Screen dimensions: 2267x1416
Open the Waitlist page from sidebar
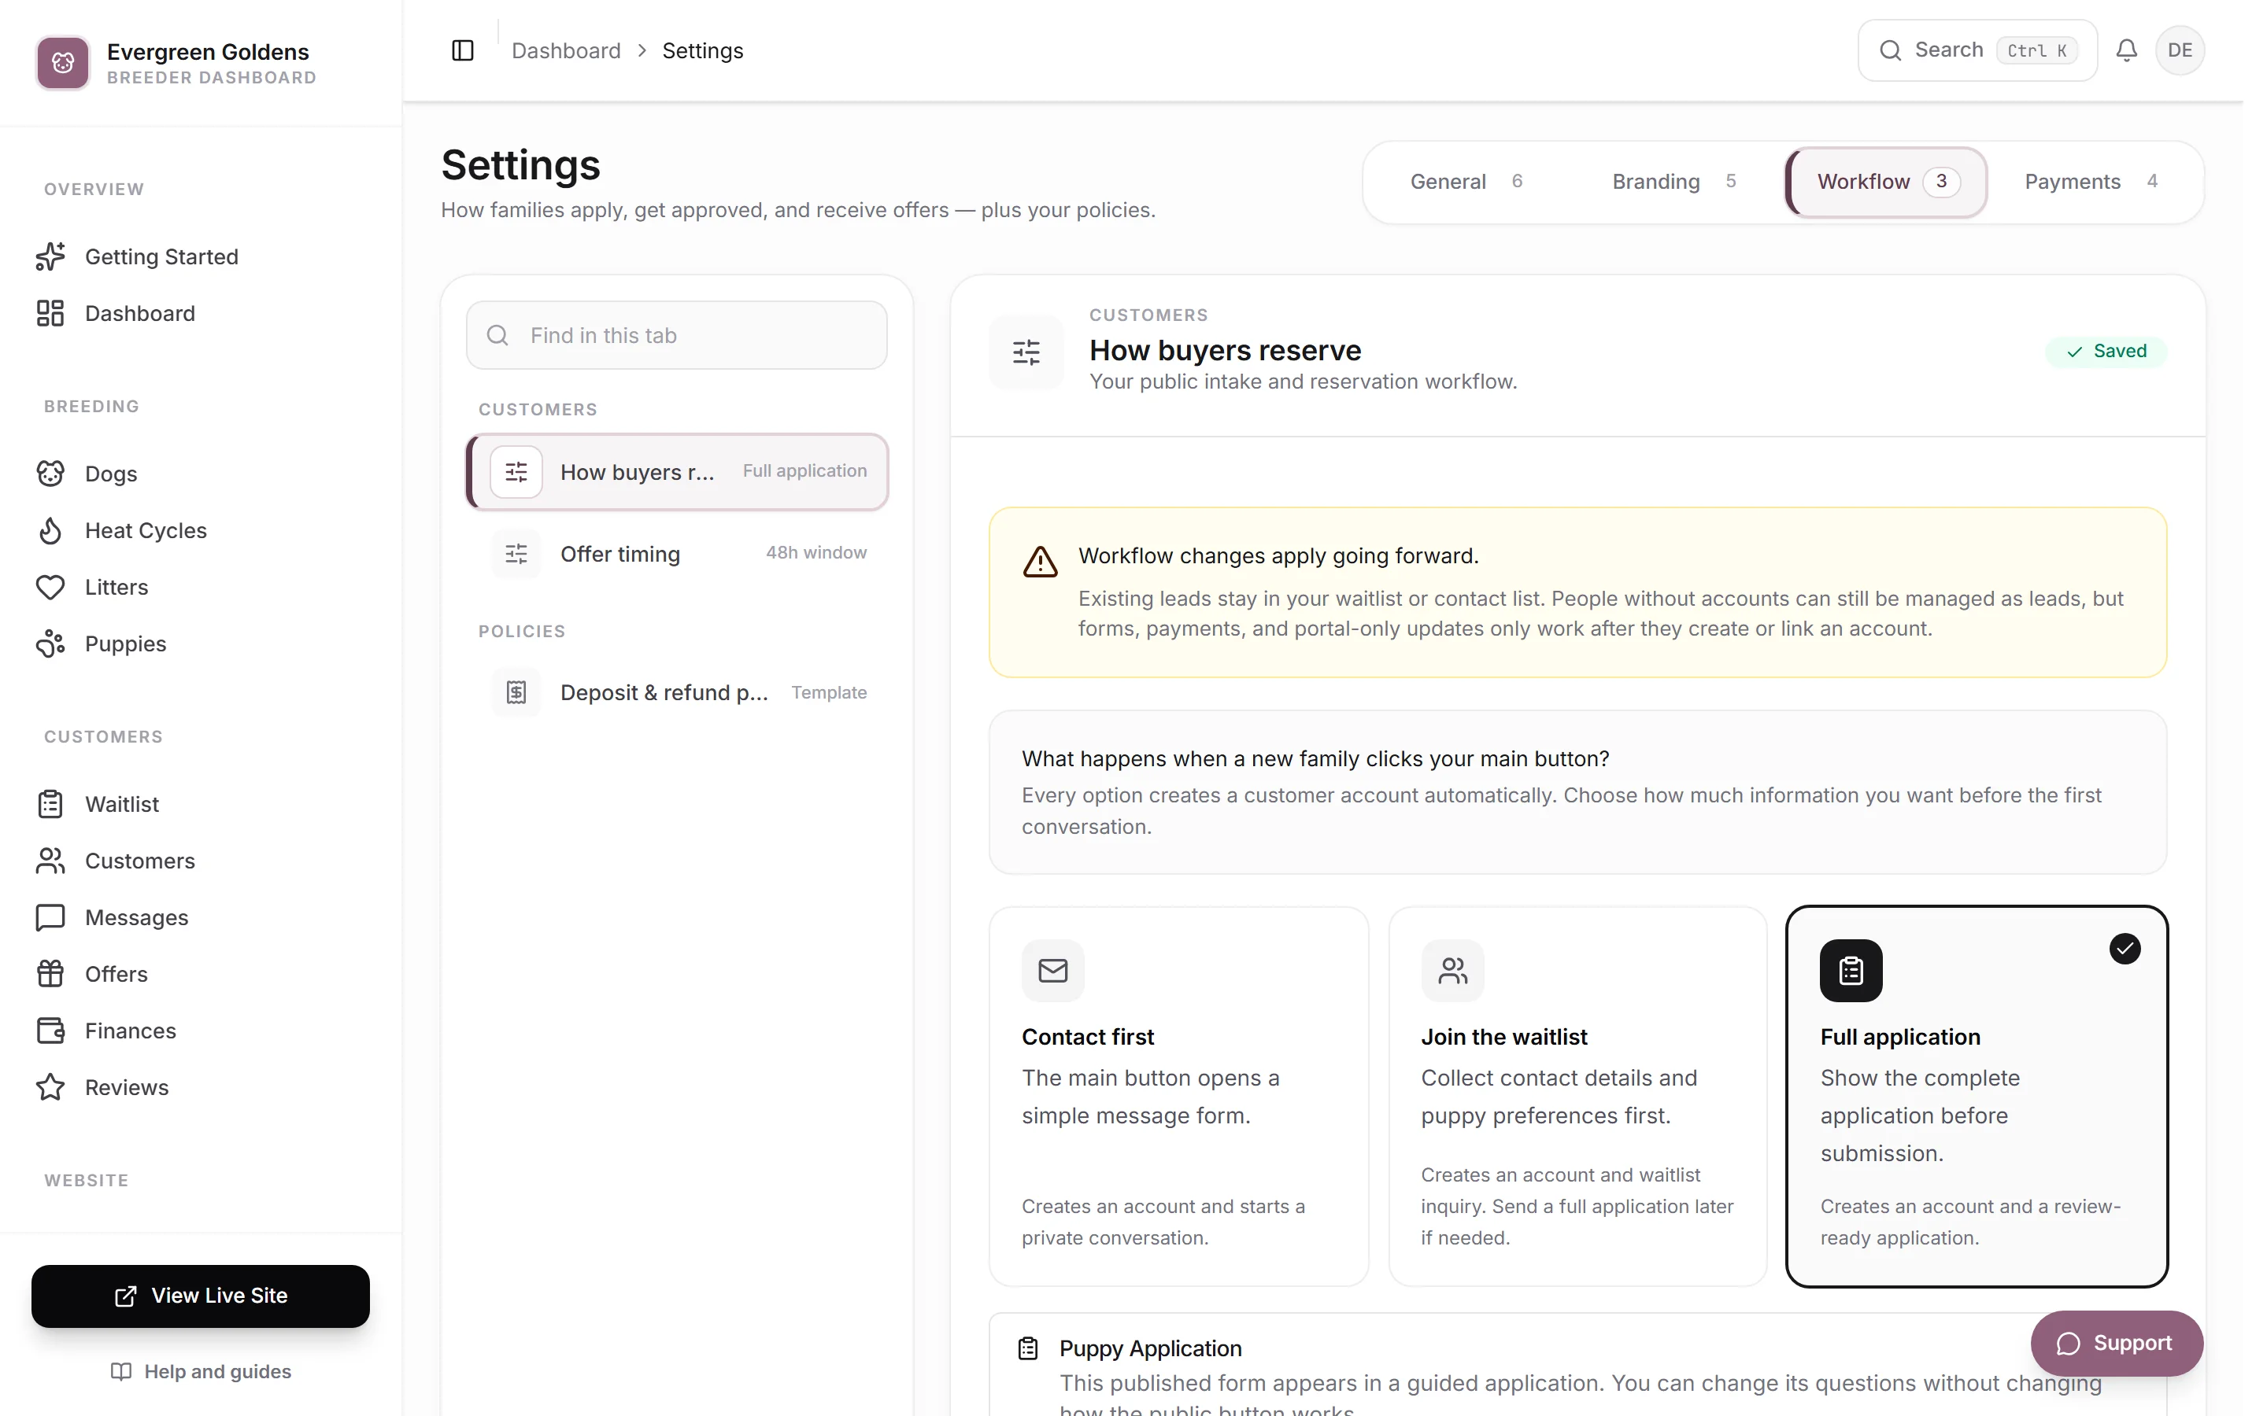coord(201,805)
